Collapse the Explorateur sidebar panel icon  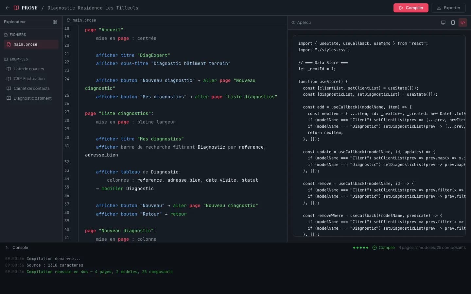click(x=55, y=22)
